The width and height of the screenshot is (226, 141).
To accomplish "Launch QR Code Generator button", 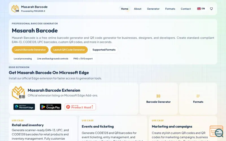I will [69, 50].
